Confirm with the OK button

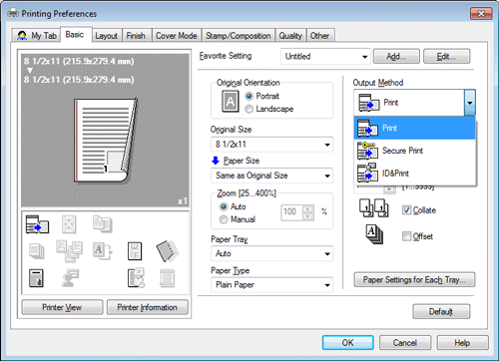[348, 342]
